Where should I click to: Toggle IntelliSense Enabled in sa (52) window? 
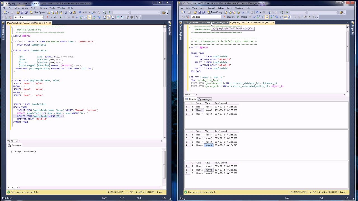point(89,17)
